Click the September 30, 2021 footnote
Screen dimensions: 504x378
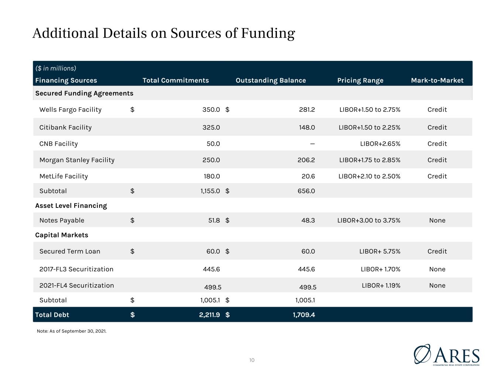pos(72,331)
